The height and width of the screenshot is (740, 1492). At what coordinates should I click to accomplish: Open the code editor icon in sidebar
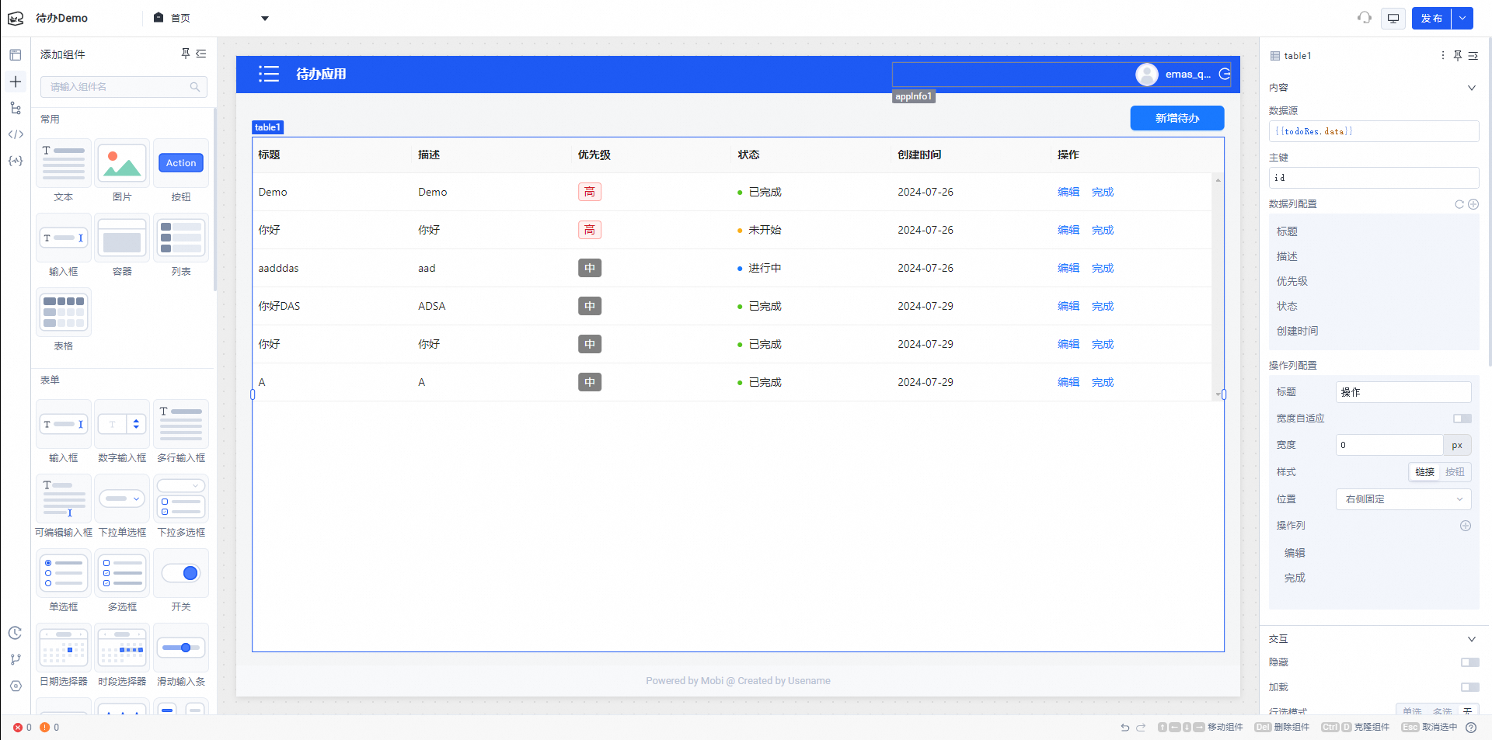pyautogui.click(x=16, y=134)
